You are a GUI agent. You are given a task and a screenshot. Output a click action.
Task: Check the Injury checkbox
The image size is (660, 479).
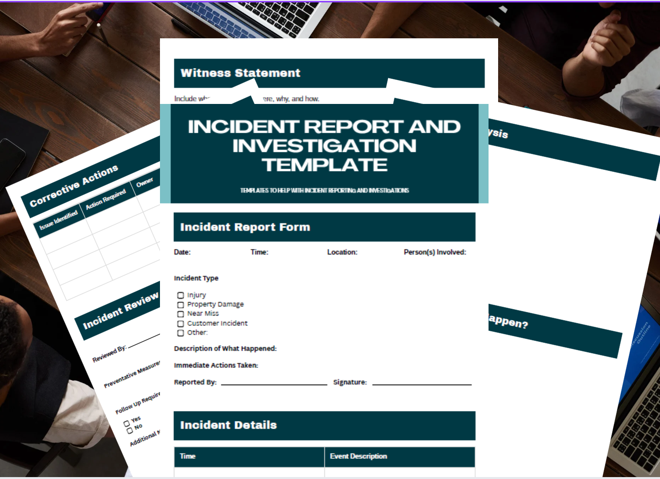click(x=181, y=295)
